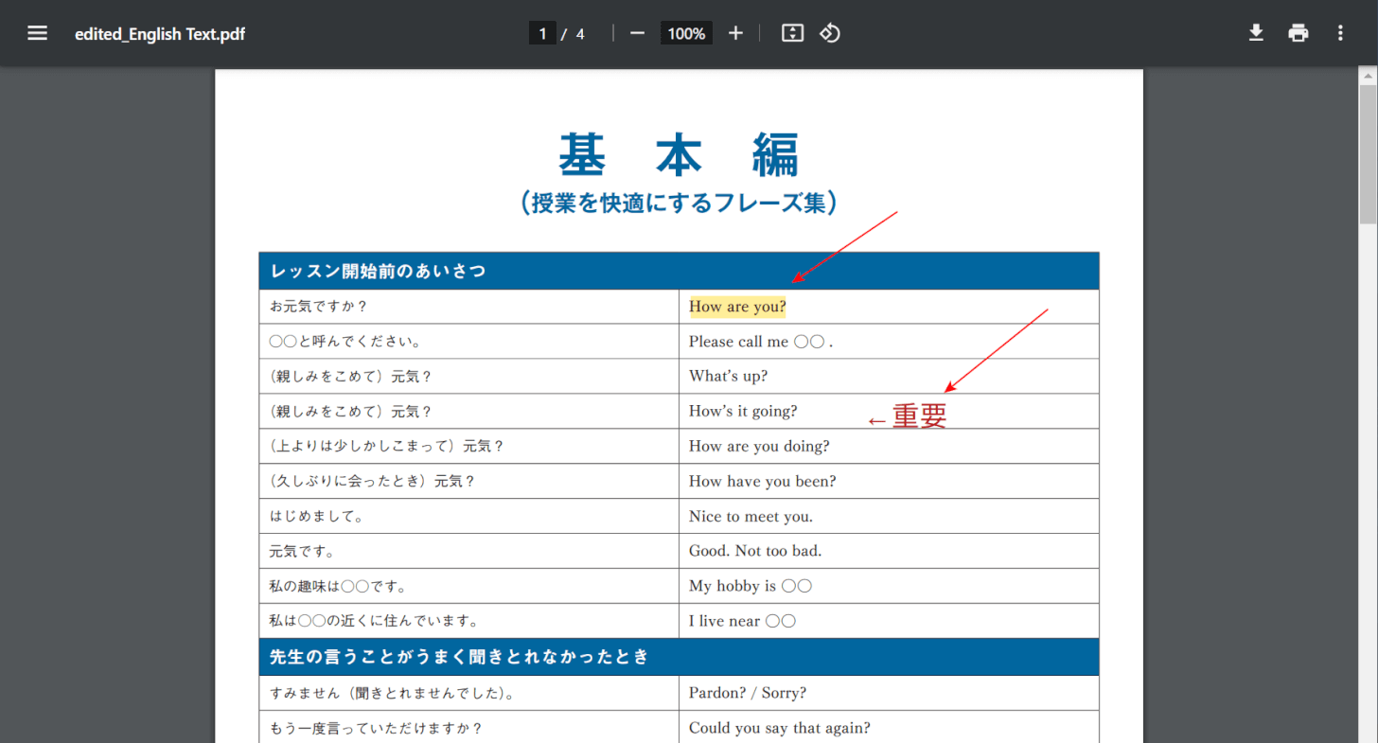The image size is (1378, 743).
Task: Click the title '基 本 編'
Action: [679, 153]
